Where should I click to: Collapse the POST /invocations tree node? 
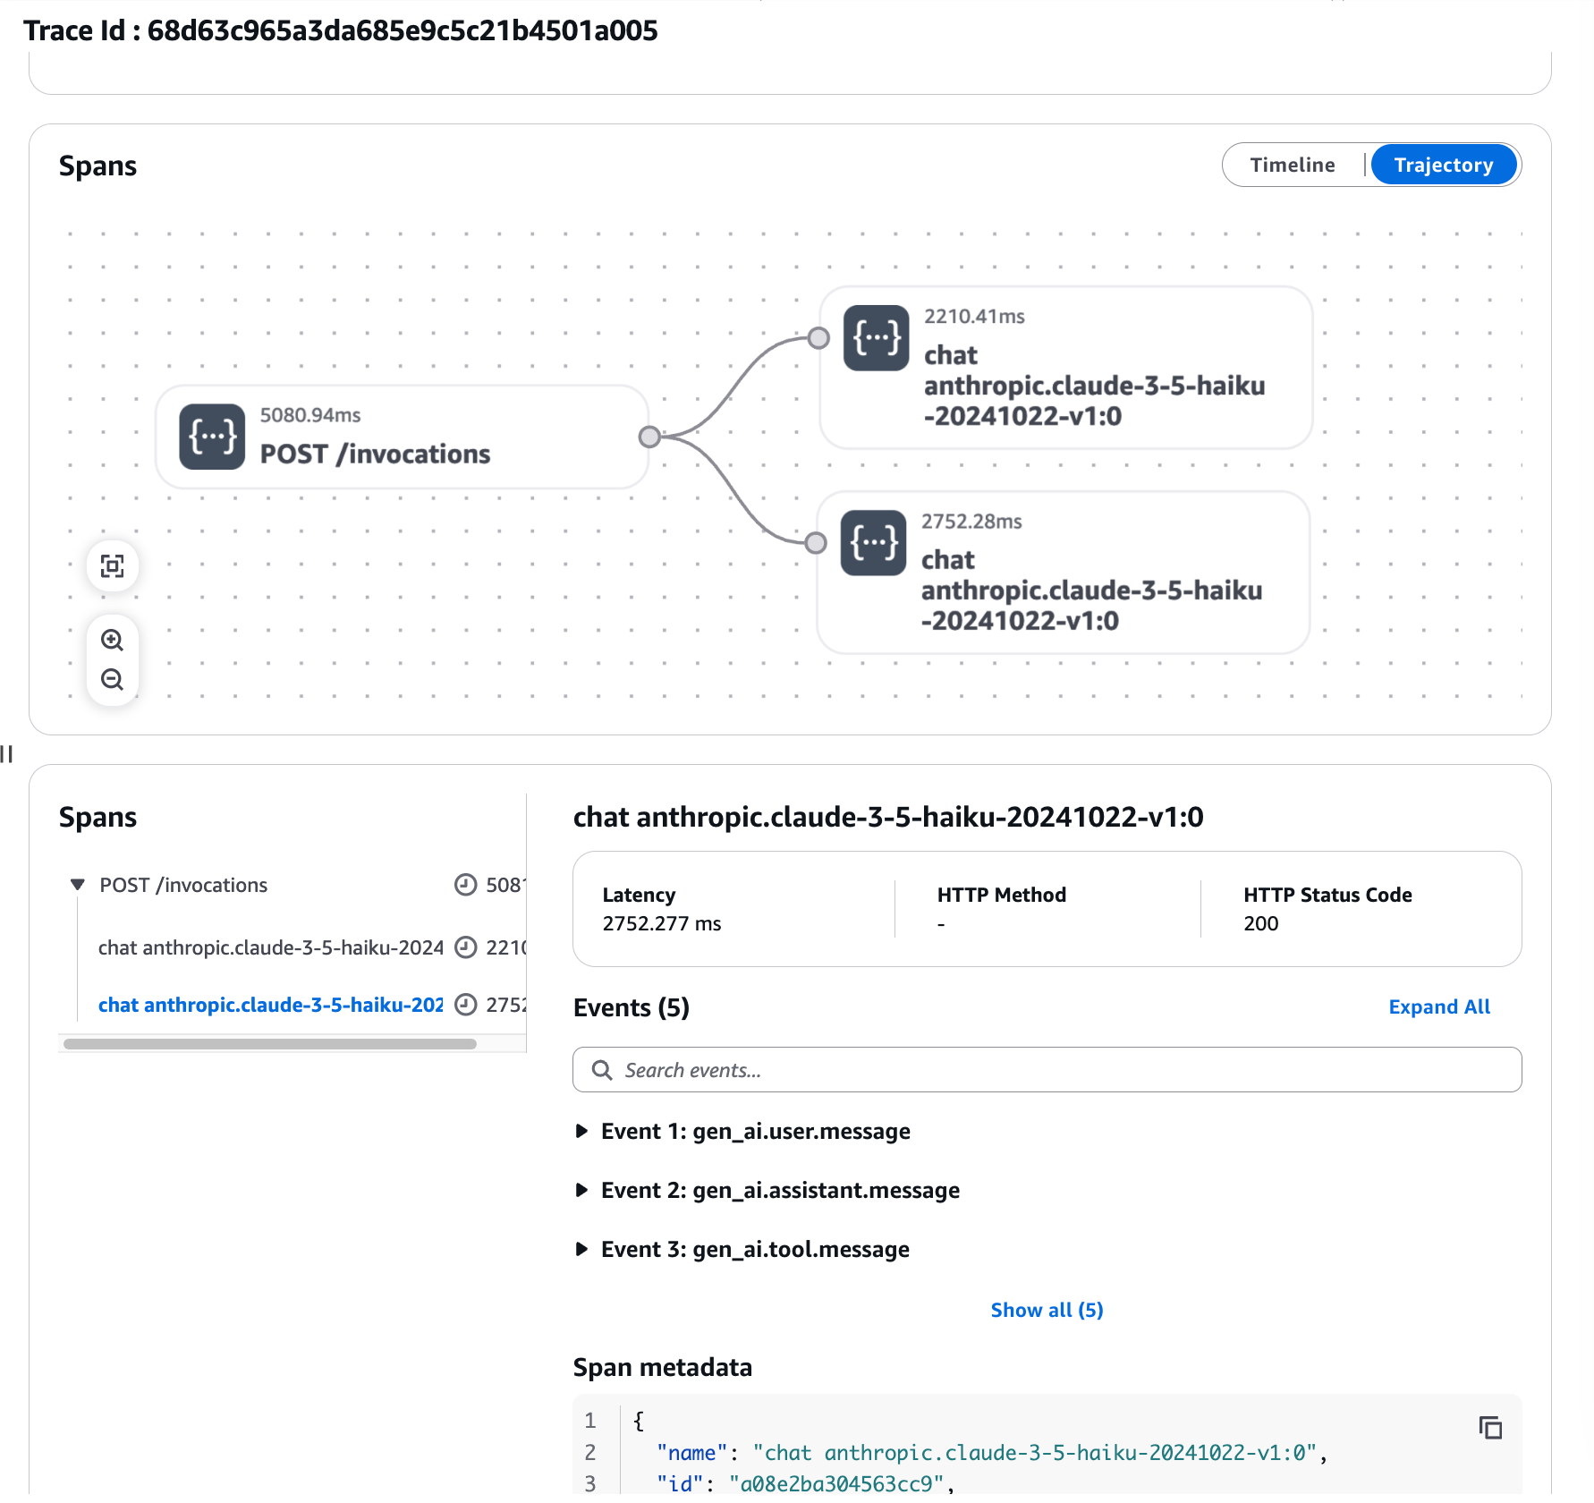coord(78,885)
